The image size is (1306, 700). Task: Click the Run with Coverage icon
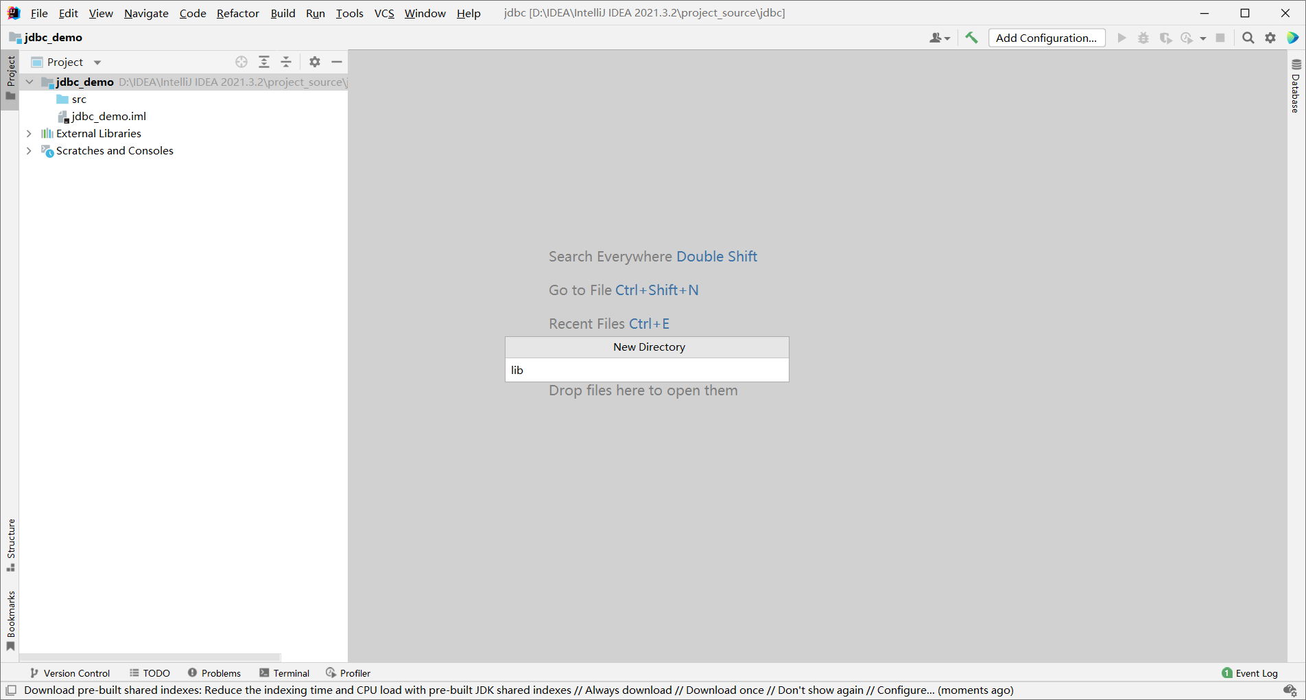click(x=1165, y=38)
